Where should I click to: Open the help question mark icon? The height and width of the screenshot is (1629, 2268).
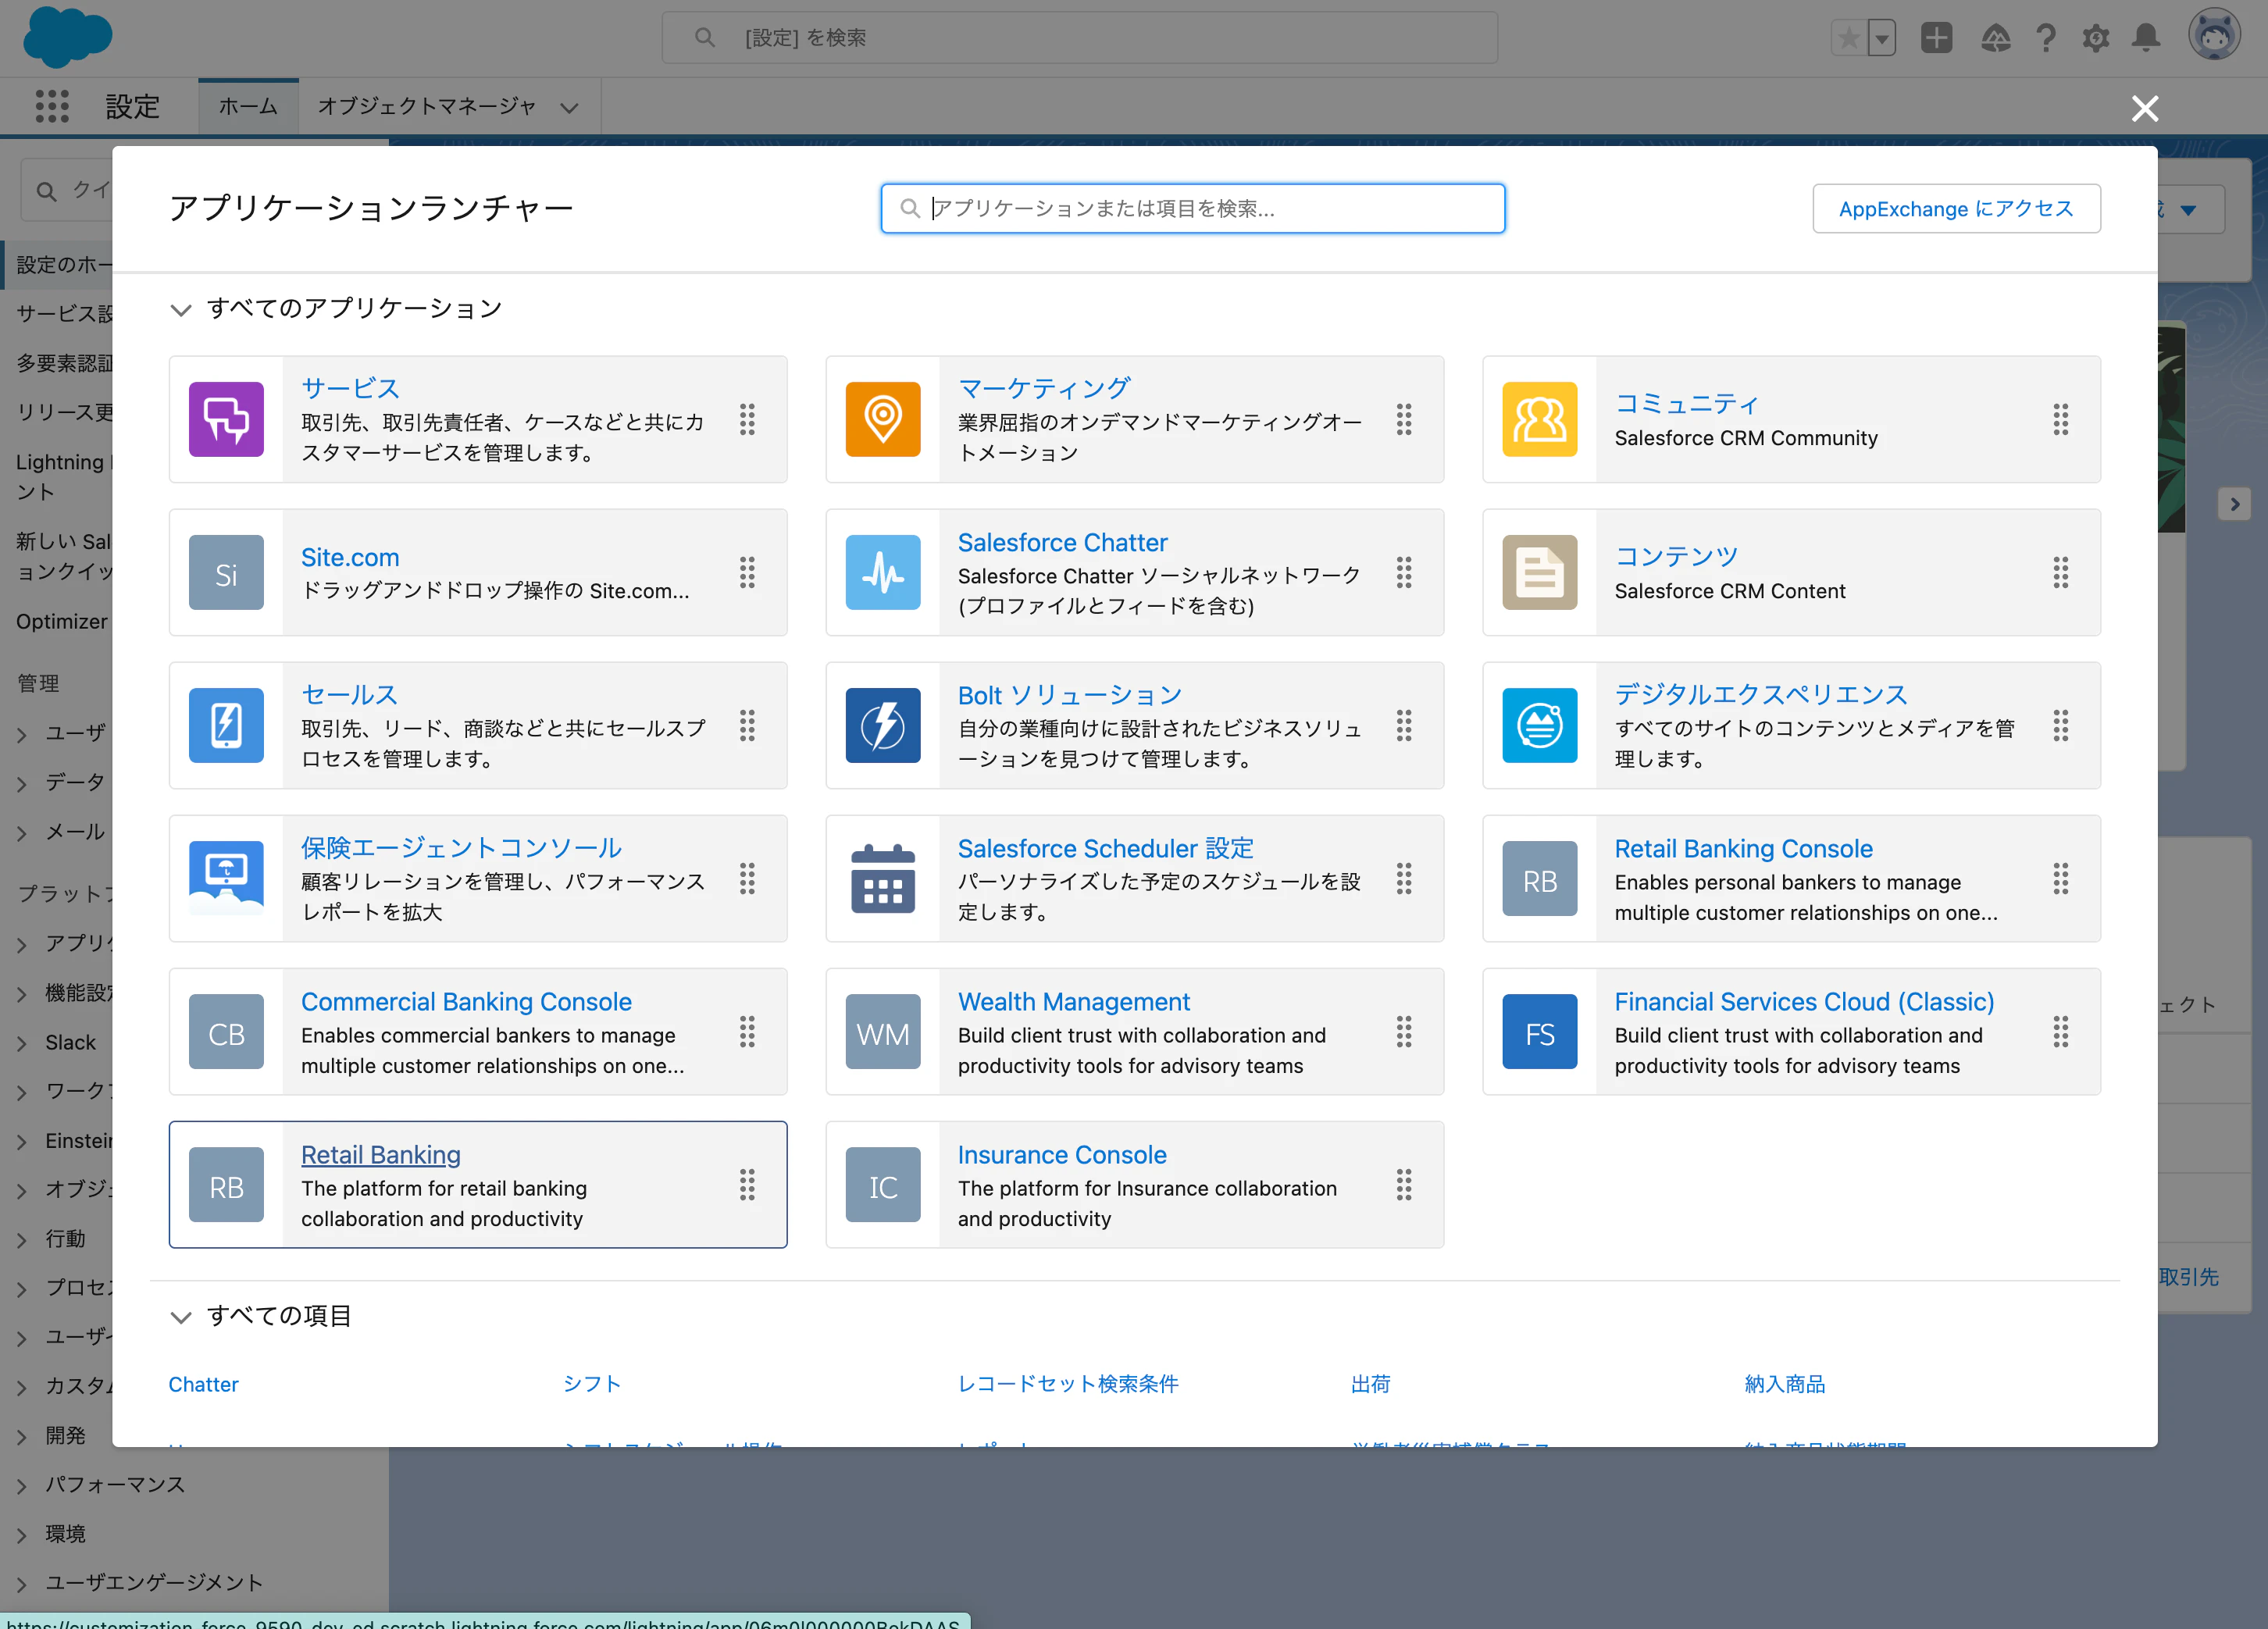click(x=2047, y=38)
